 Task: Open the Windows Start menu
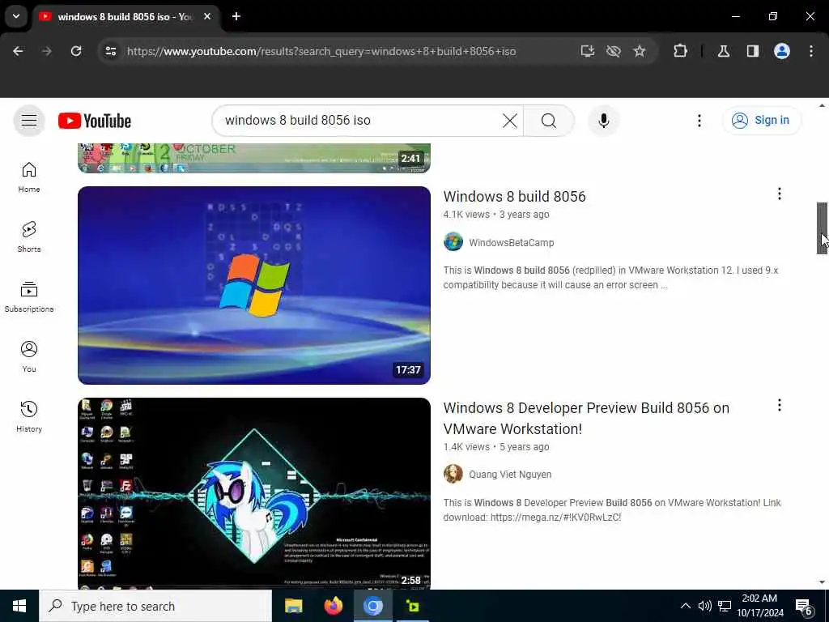19,606
